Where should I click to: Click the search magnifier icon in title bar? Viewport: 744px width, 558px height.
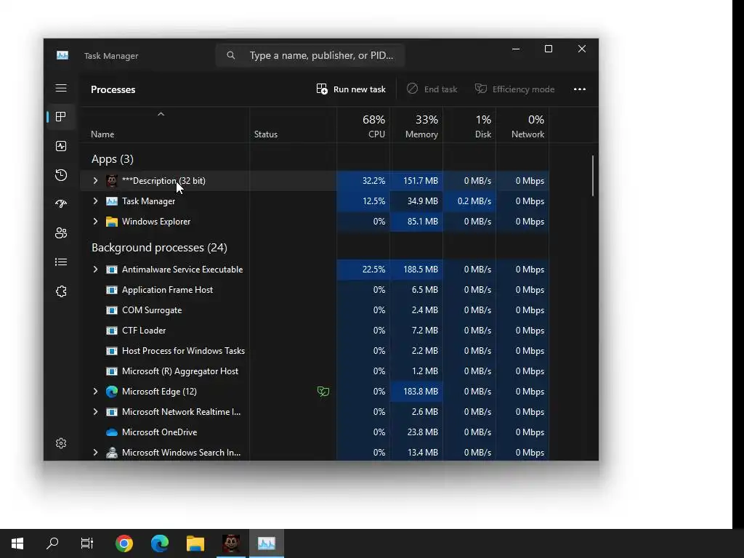(x=230, y=55)
